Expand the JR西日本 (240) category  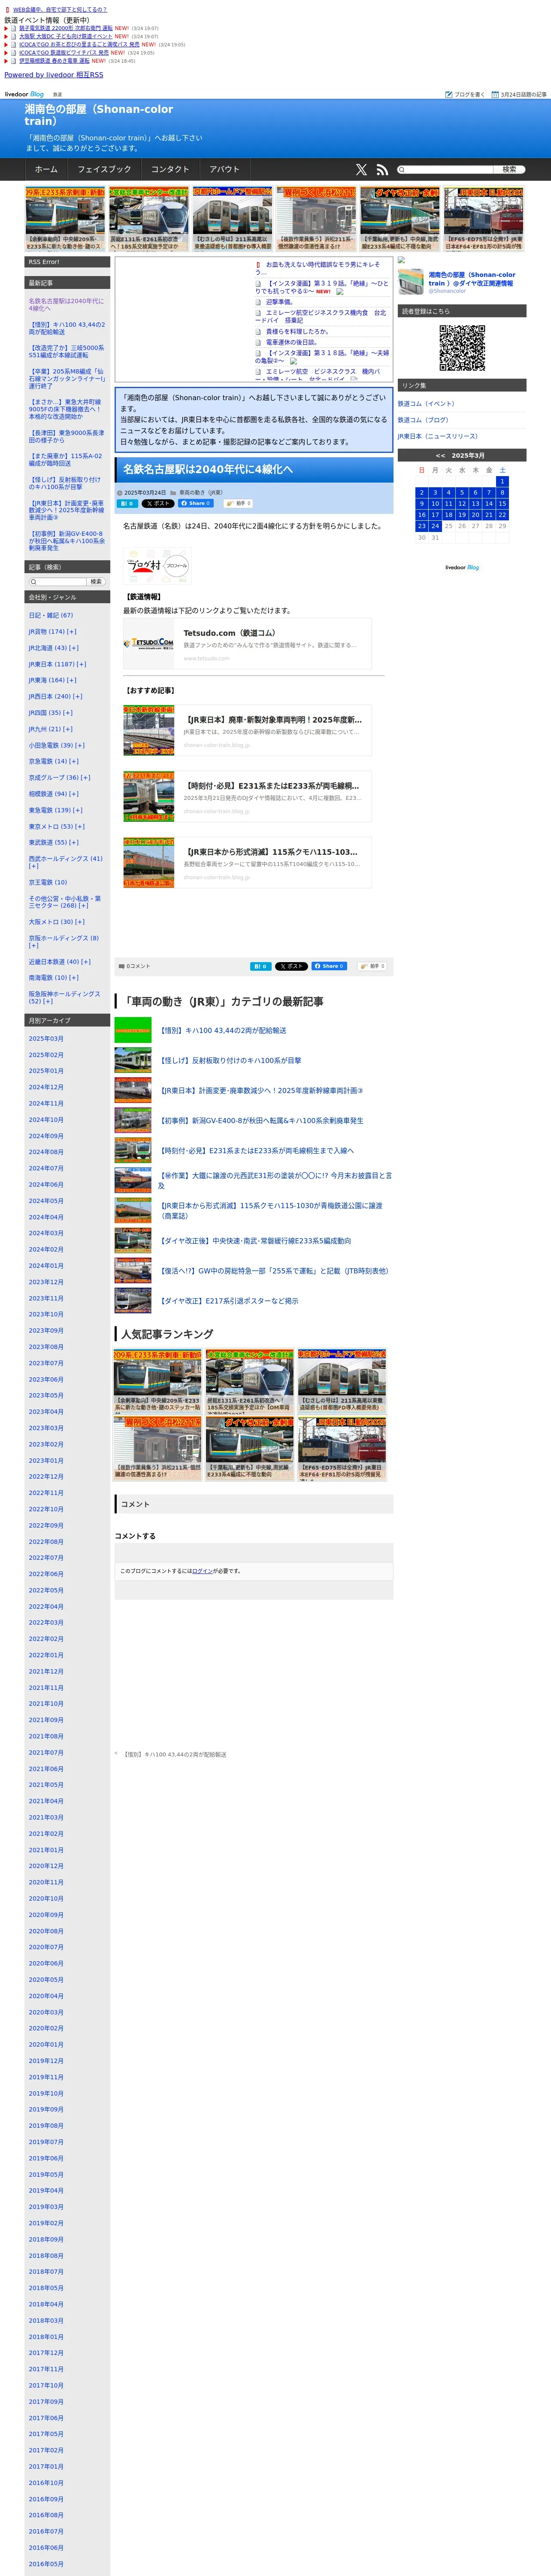78,696
